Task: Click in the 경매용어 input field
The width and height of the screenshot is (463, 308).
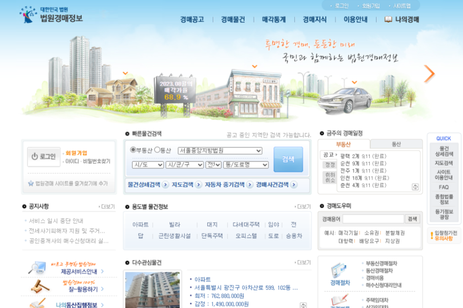Action: (373, 219)
